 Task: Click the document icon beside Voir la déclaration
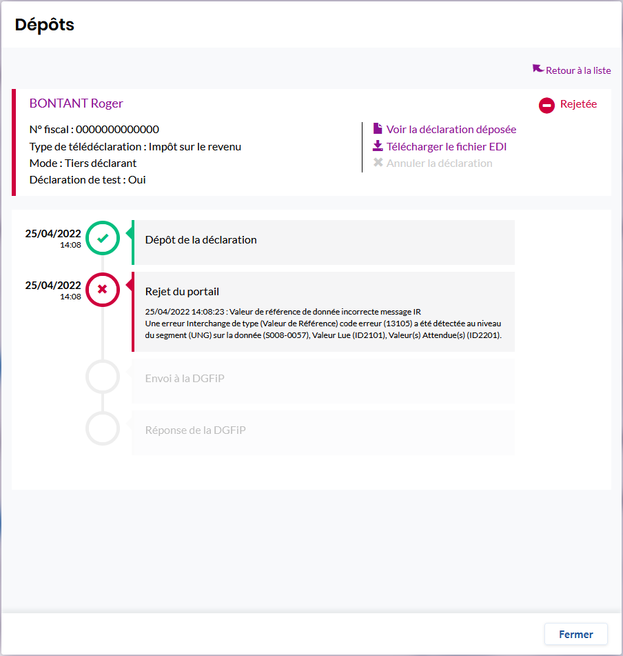click(378, 129)
